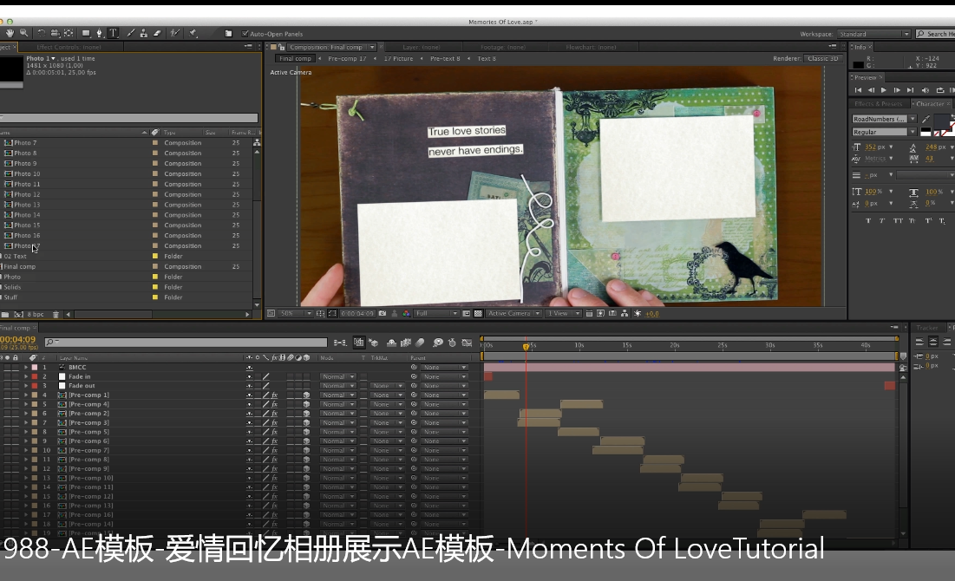The image size is (955, 581).
Task: Click the BMCC layer bar in timeline
Action: (689, 367)
